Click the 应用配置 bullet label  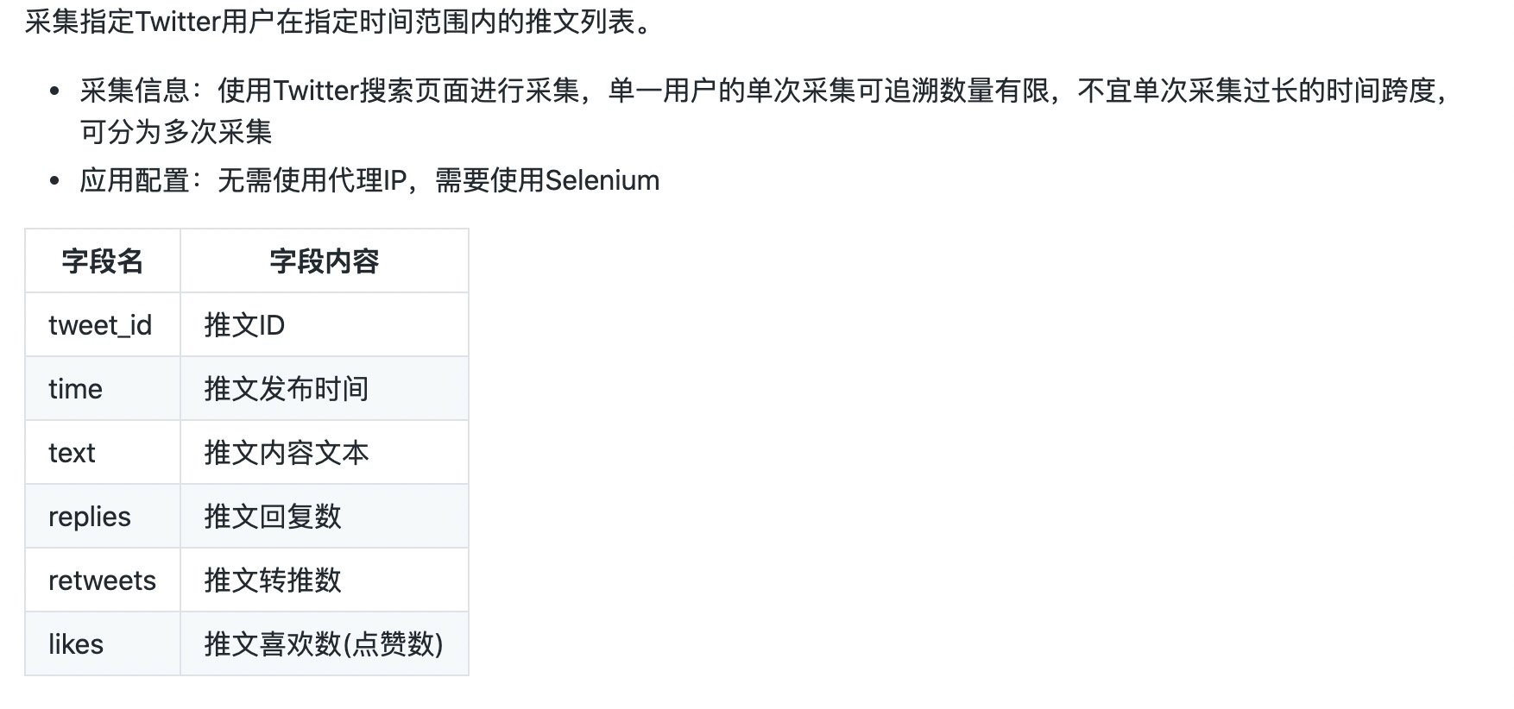134,180
